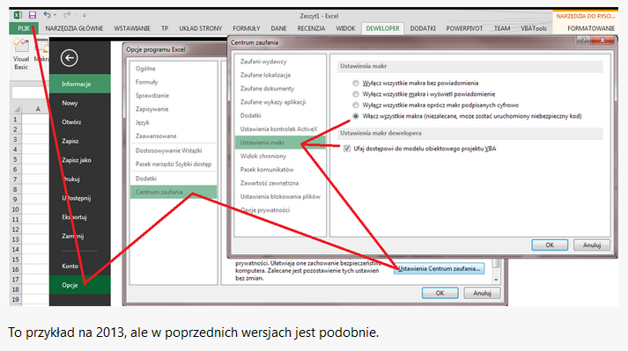The image size is (628, 351).
Task: Click row 1 header in worksheet
Action: tap(15, 120)
